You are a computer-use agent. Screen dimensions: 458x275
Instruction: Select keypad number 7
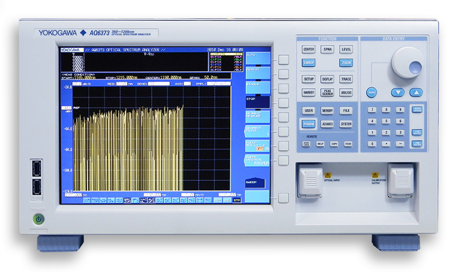[x=372, y=109]
